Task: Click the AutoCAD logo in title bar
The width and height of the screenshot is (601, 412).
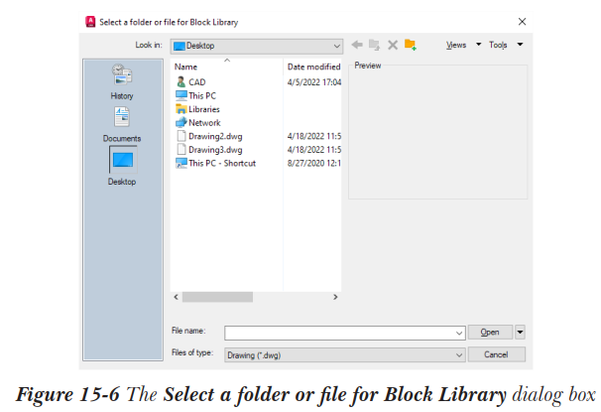Action: pyautogui.click(x=90, y=22)
